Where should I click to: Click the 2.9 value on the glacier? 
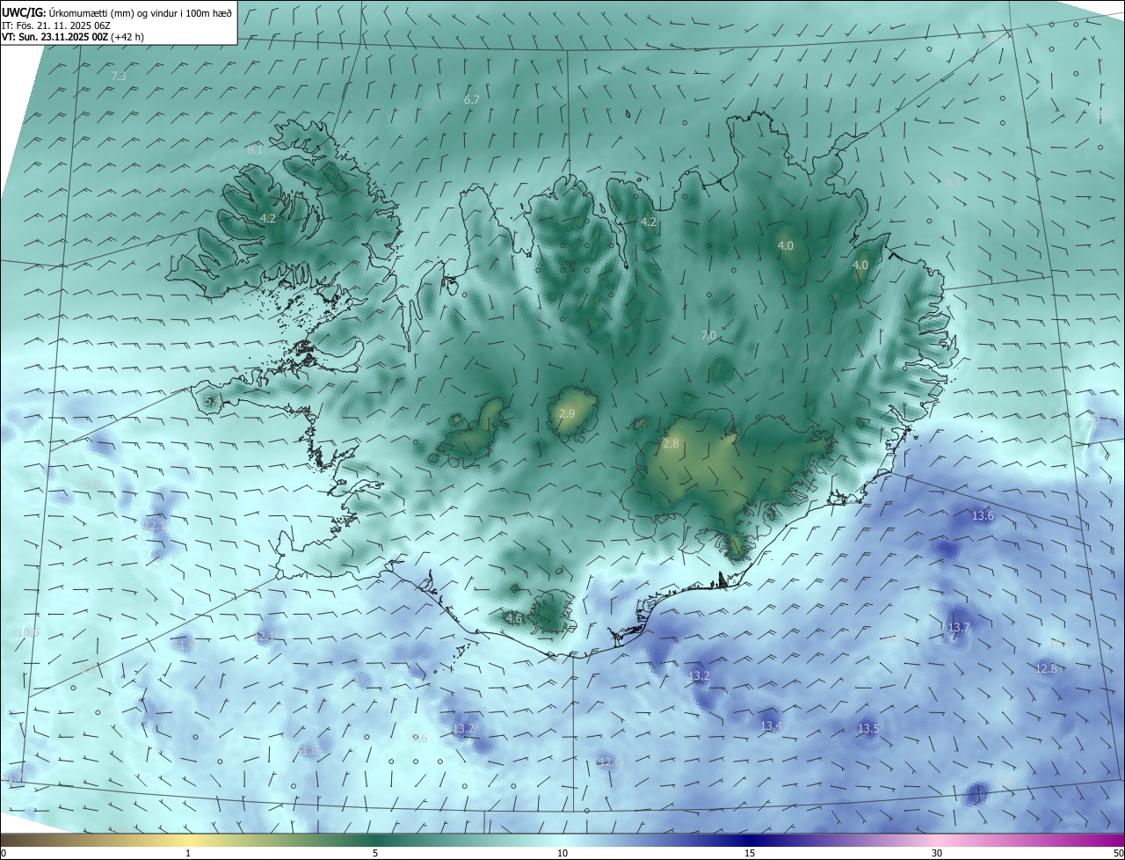[567, 413]
